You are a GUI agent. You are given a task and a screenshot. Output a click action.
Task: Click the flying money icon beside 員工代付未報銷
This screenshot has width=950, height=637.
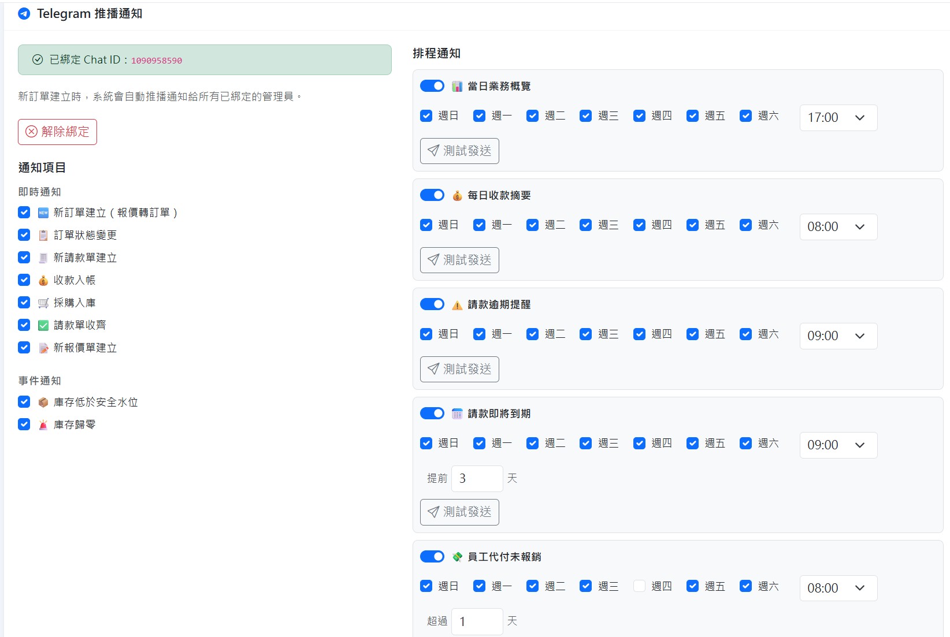(x=457, y=557)
